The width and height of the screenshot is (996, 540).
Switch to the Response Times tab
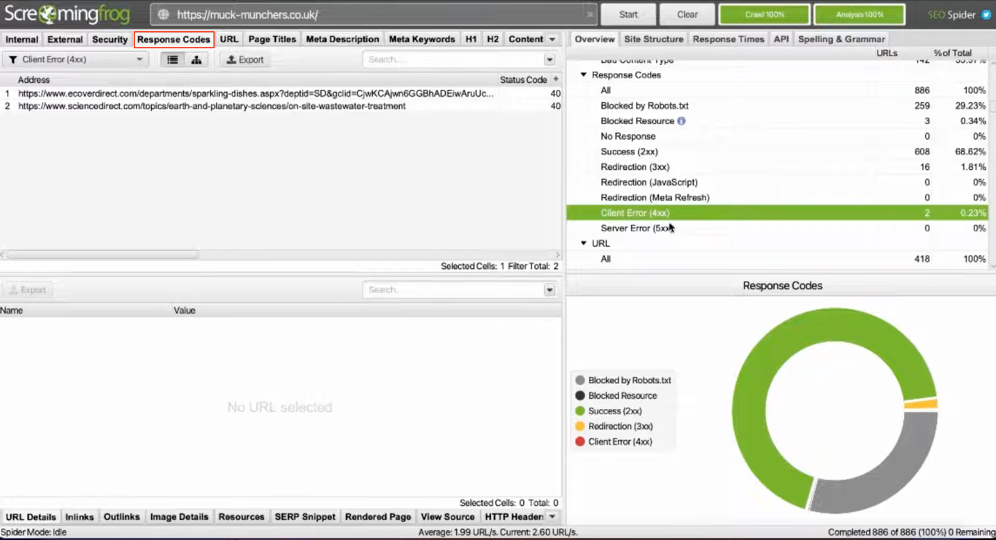click(729, 39)
